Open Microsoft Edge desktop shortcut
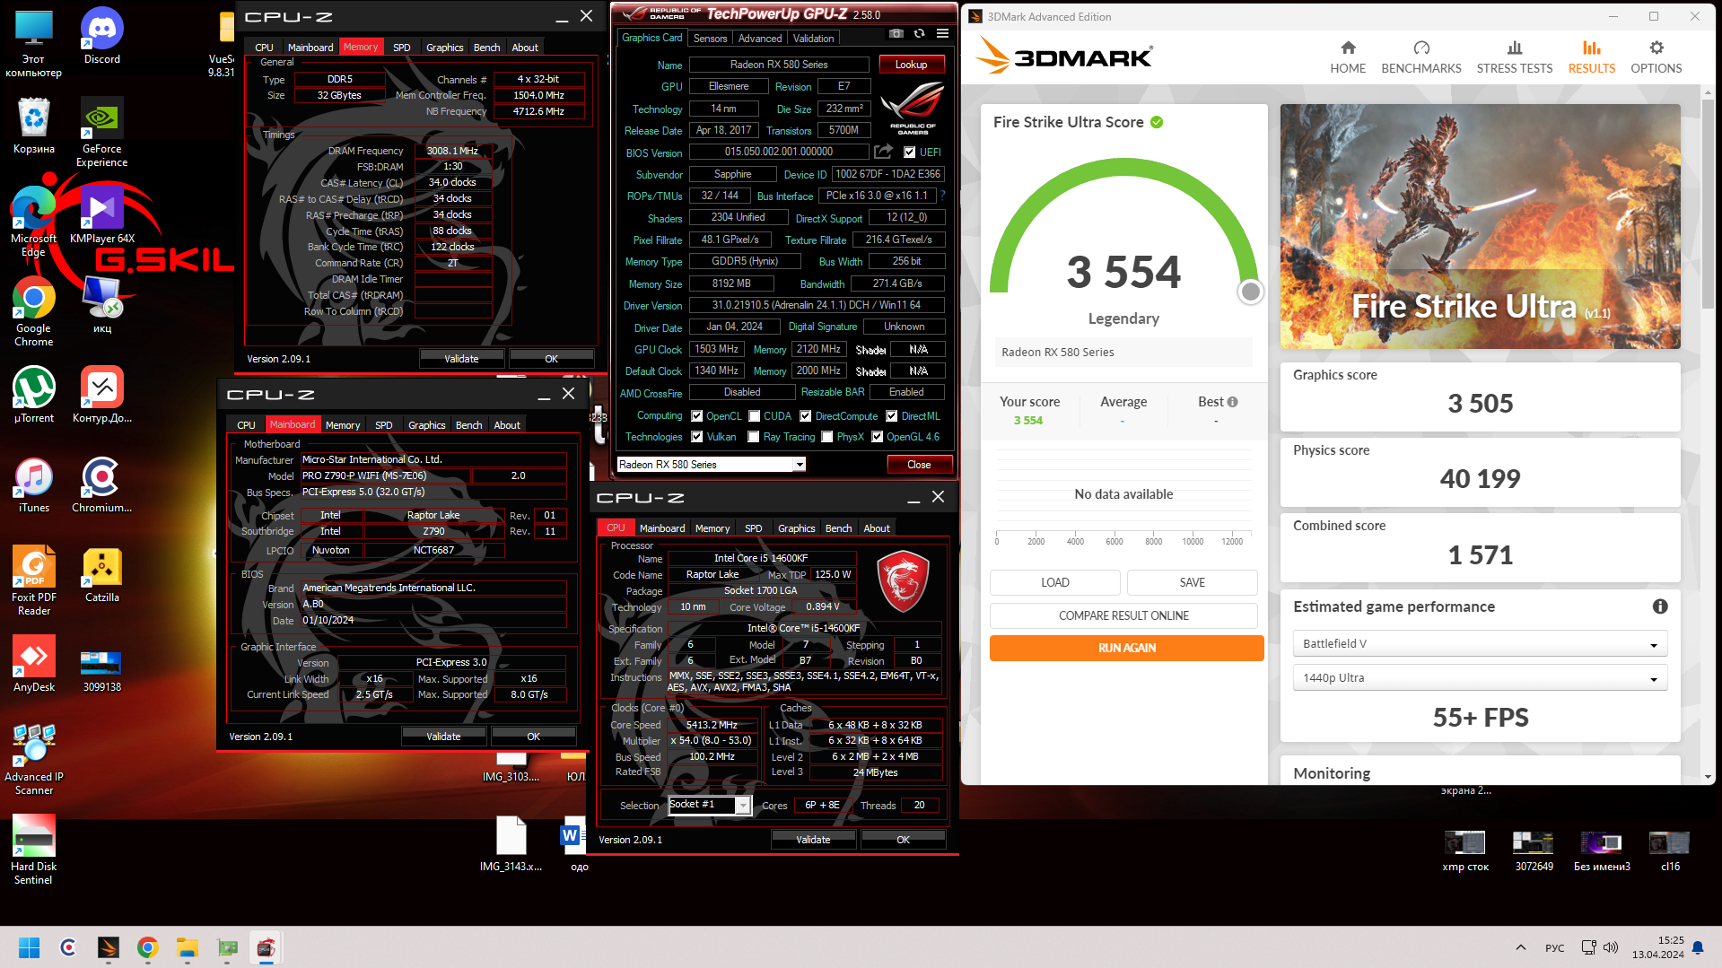The width and height of the screenshot is (1722, 968). coord(33,222)
